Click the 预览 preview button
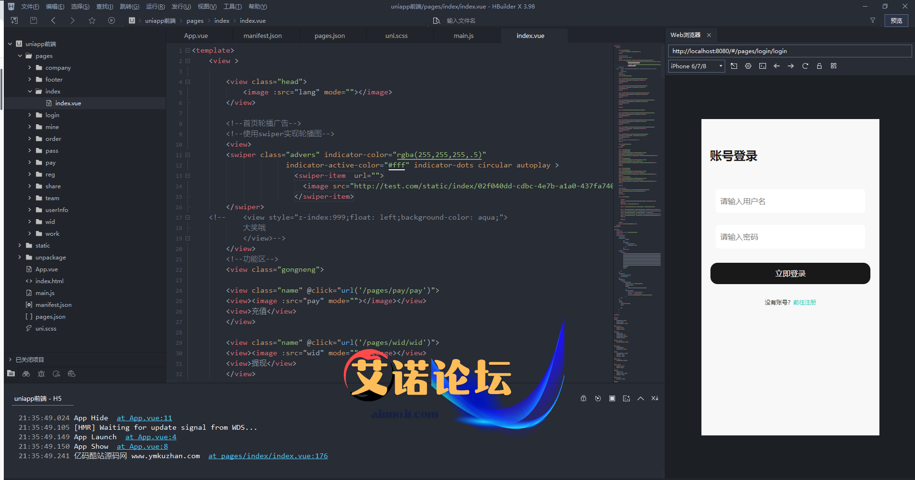Image resolution: width=915 pixels, height=480 pixels. click(x=896, y=20)
